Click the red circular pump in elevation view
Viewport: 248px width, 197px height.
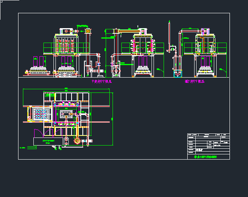pyautogui.click(x=117, y=72)
